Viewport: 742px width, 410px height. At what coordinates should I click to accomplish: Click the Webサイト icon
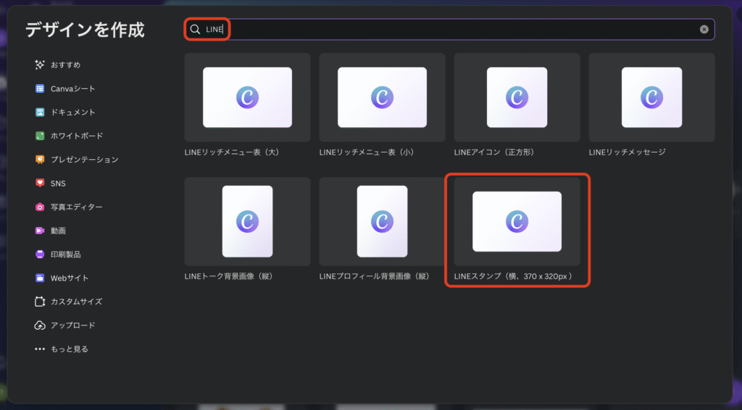coord(40,278)
